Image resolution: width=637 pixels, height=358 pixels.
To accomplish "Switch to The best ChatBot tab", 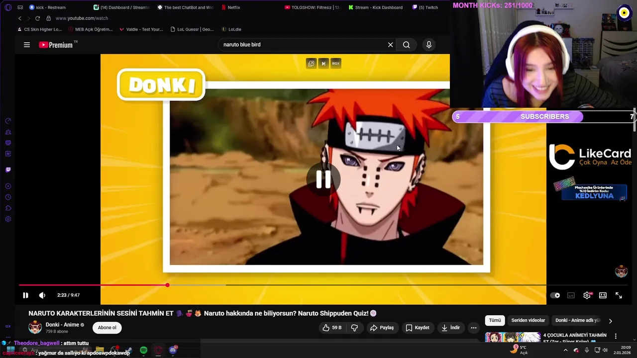I will coord(185,7).
